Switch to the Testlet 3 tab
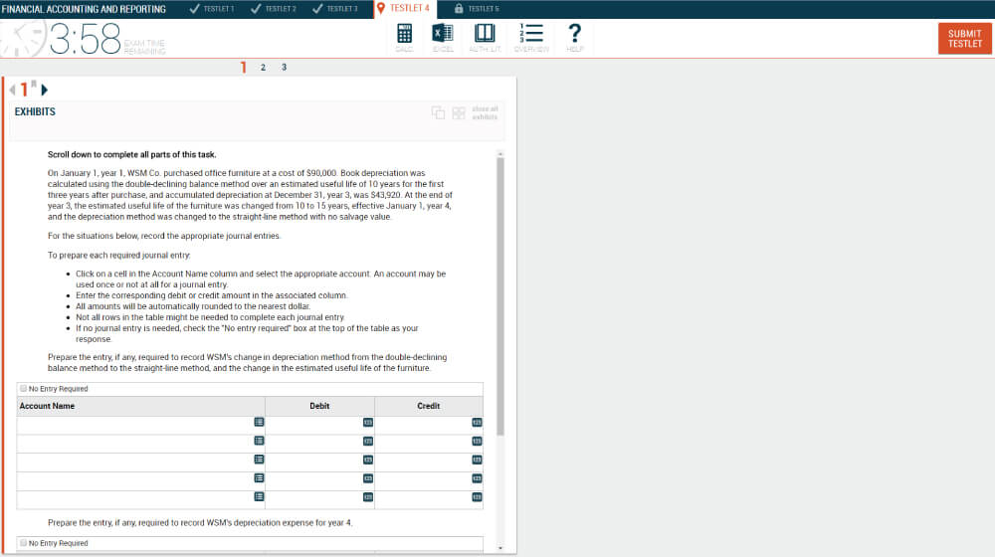Screen dimensions: 995x557 (335, 9)
